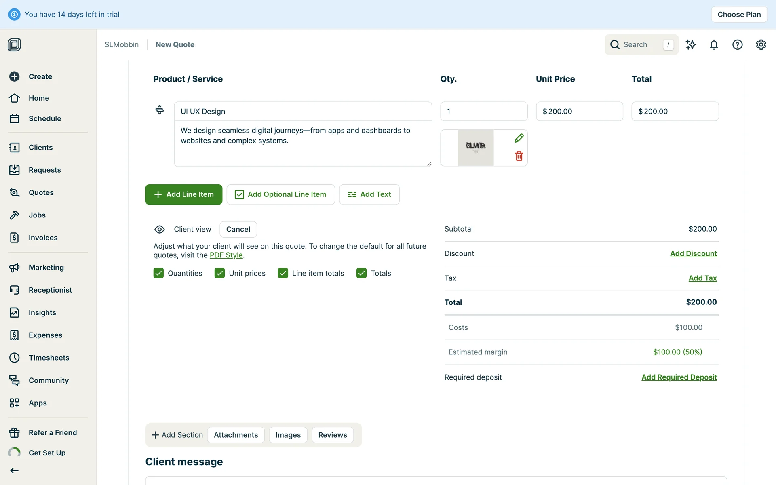Disable the Line item totals checkbox
Viewport: 776px width, 485px height.
283,273
